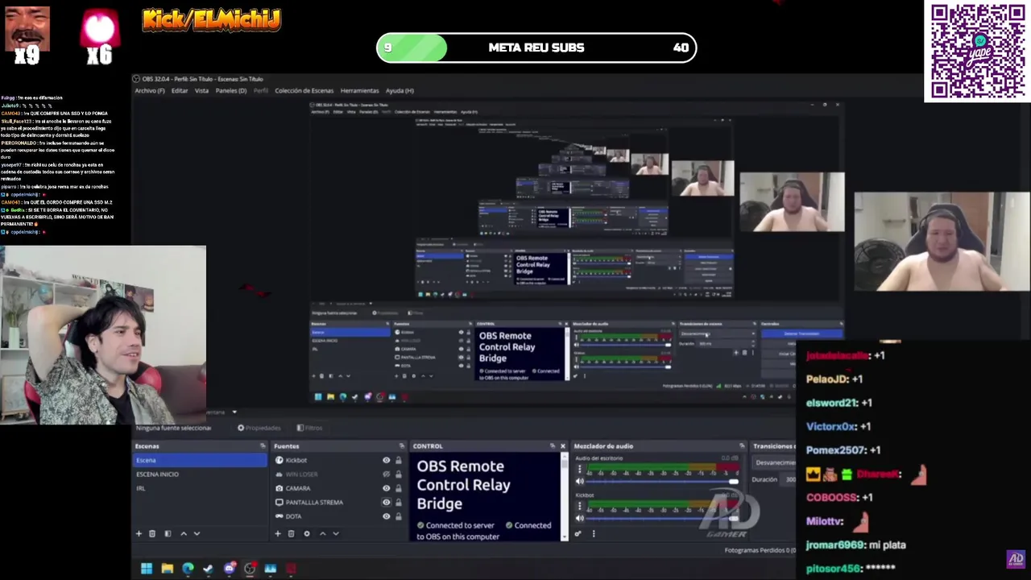
Task: Open Editar menu
Action: (x=180, y=91)
